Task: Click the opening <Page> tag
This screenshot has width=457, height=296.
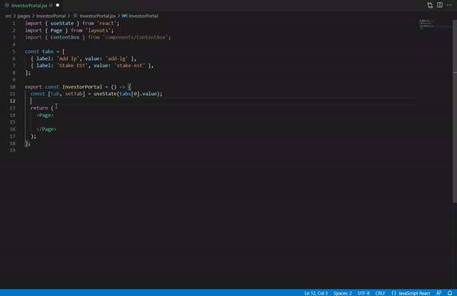Action: tap(45, 115)
